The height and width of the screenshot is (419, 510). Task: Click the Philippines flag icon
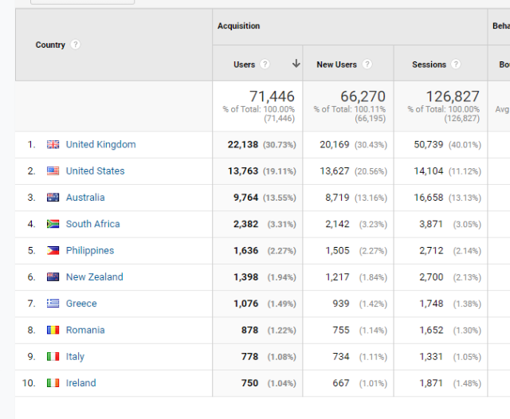pyautogui.click(x=53, y=251)
